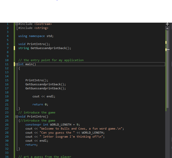Screen dimensions: 172x158
Task: Click the opening brace on line 12
Action: (19, 68)
